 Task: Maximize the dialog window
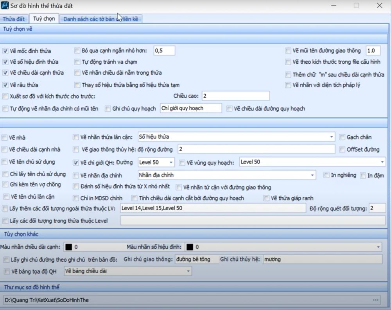click(356, 5)
